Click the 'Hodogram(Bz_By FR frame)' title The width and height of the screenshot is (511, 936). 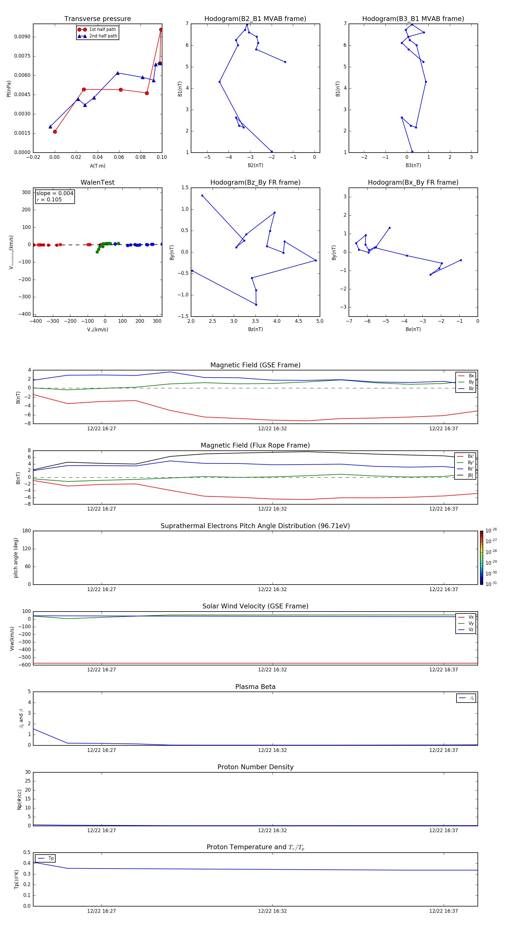(255, 182)
